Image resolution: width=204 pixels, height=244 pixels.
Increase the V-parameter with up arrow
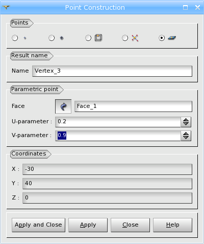[x=186, y=134]
